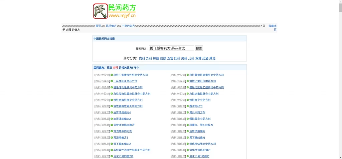Open 民间偏方 navigation link
This screenshot has width=342, height=159.
coord(111,26)
